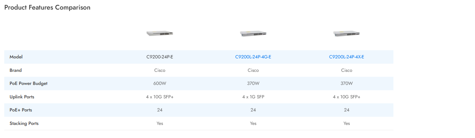This screenshot has height=138, width=475.
Task: Click the 600W power budget value
Action: pyautogui.click(x=160, y=84)
